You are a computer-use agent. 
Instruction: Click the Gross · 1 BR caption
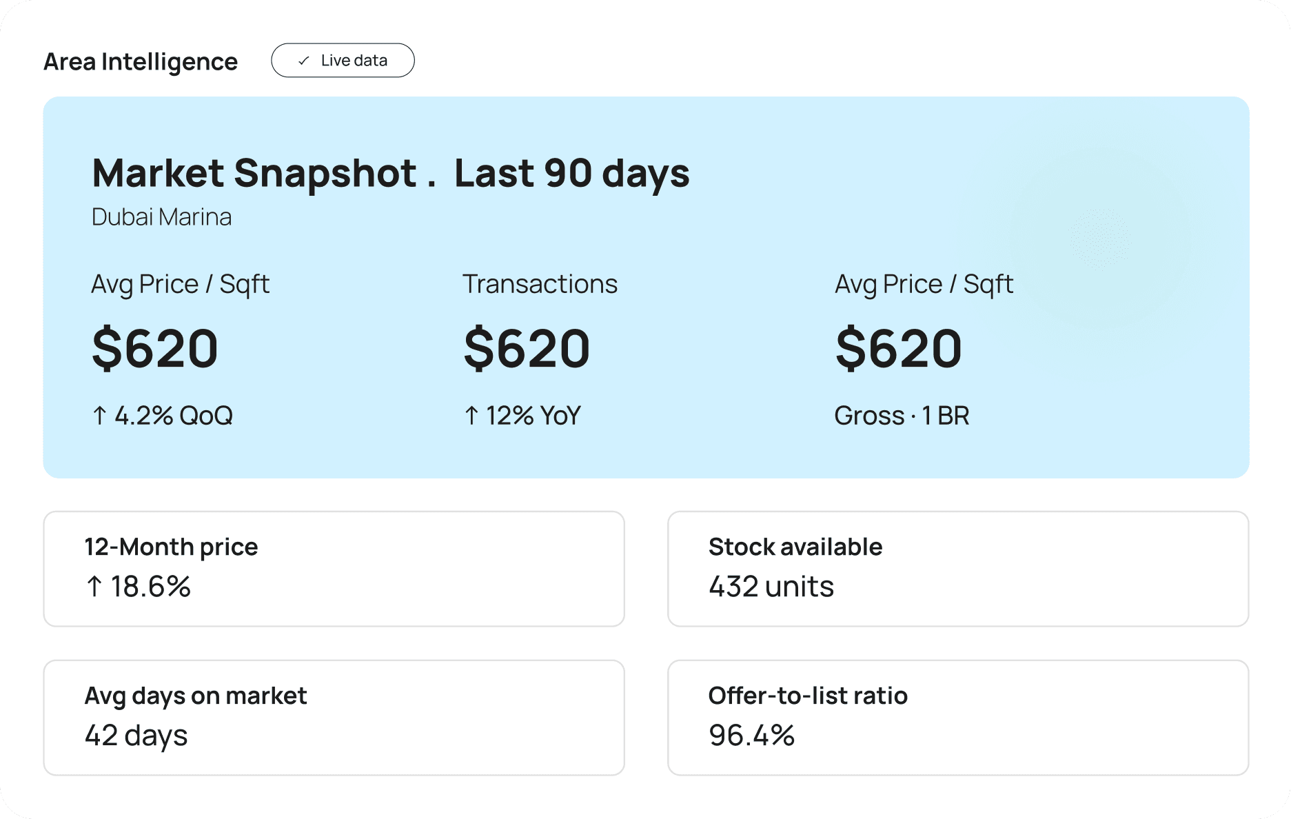(902, 416)
